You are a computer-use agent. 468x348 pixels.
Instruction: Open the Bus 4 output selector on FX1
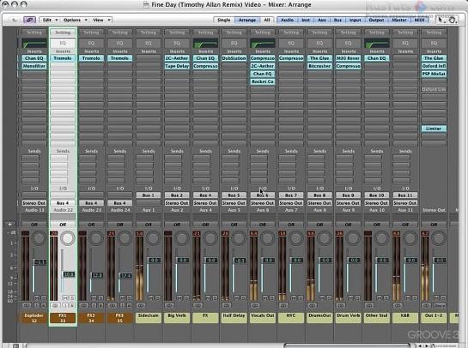point(63,203)
